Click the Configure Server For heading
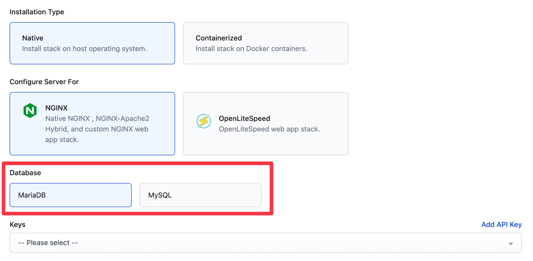This screenshot has width=533, height=261. (x=44, y=82)
